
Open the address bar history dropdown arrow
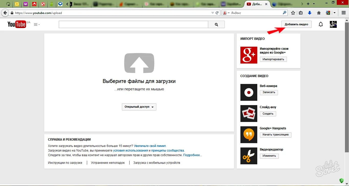tap(213, 13)
